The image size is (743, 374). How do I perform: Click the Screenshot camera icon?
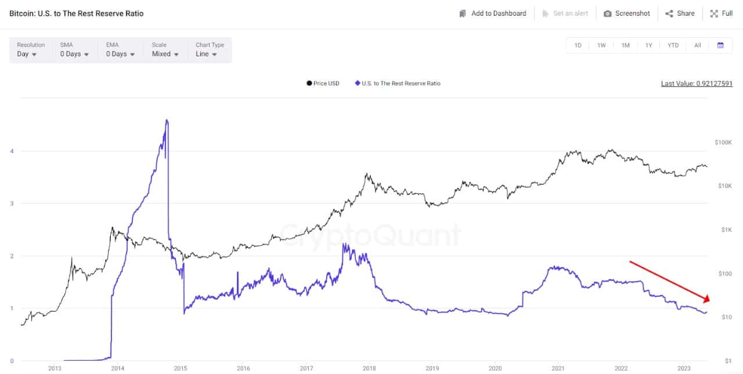point(608,13)
